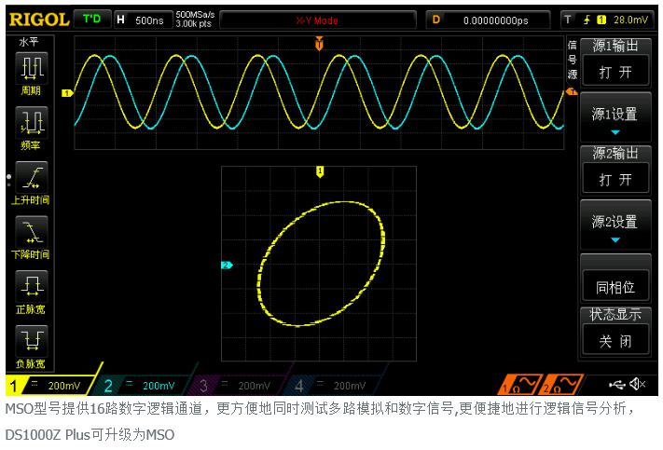This screenshot has height=450, width=663.
Task: Select the 周期 period measurement icon
Action: [x=31, y=74]
